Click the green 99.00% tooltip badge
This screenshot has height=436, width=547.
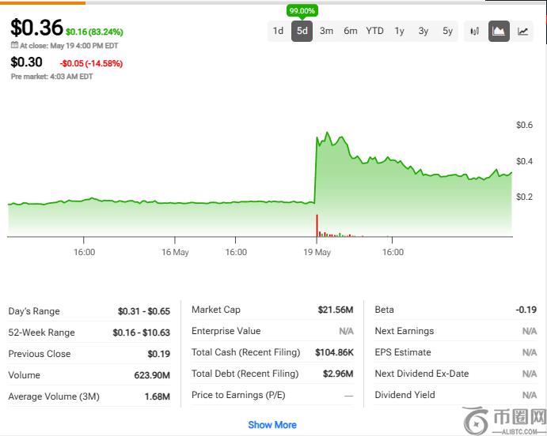click(302, 11)
